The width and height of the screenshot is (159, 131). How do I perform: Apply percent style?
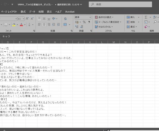click(84, 22)
